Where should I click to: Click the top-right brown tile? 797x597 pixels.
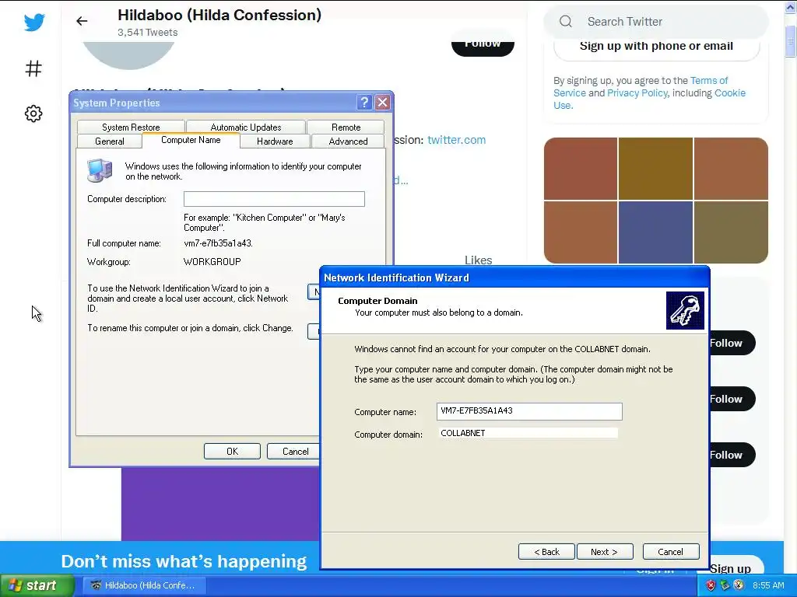click(731, 169)
